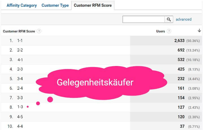The image size is (203, 130).
Task: Open help icon next to Users
Action: (x=169, y=31)
